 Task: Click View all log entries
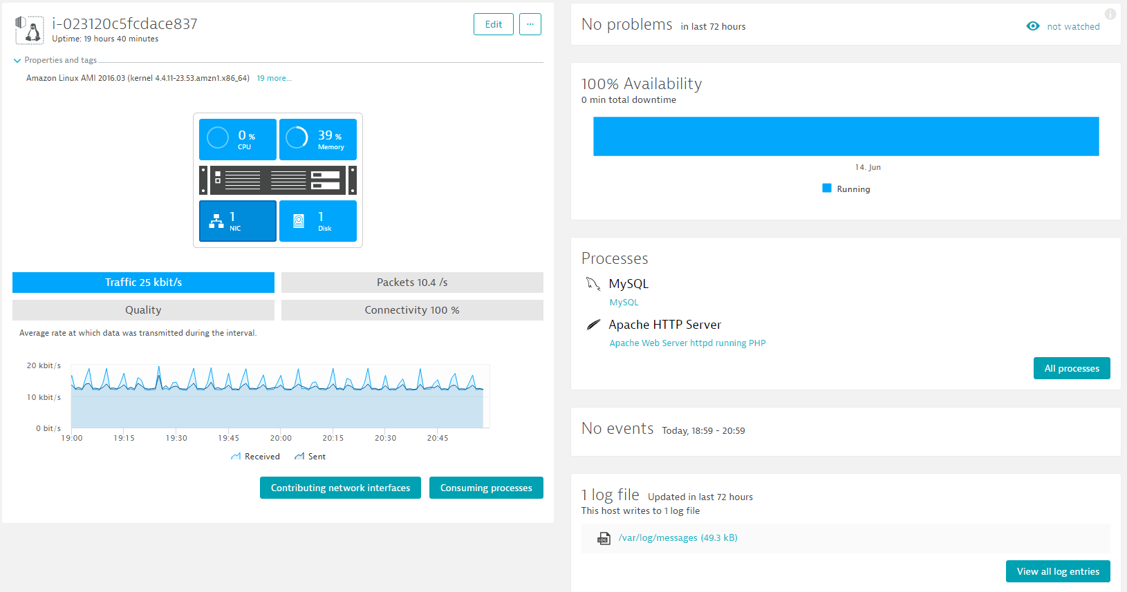coord(1058,571)
